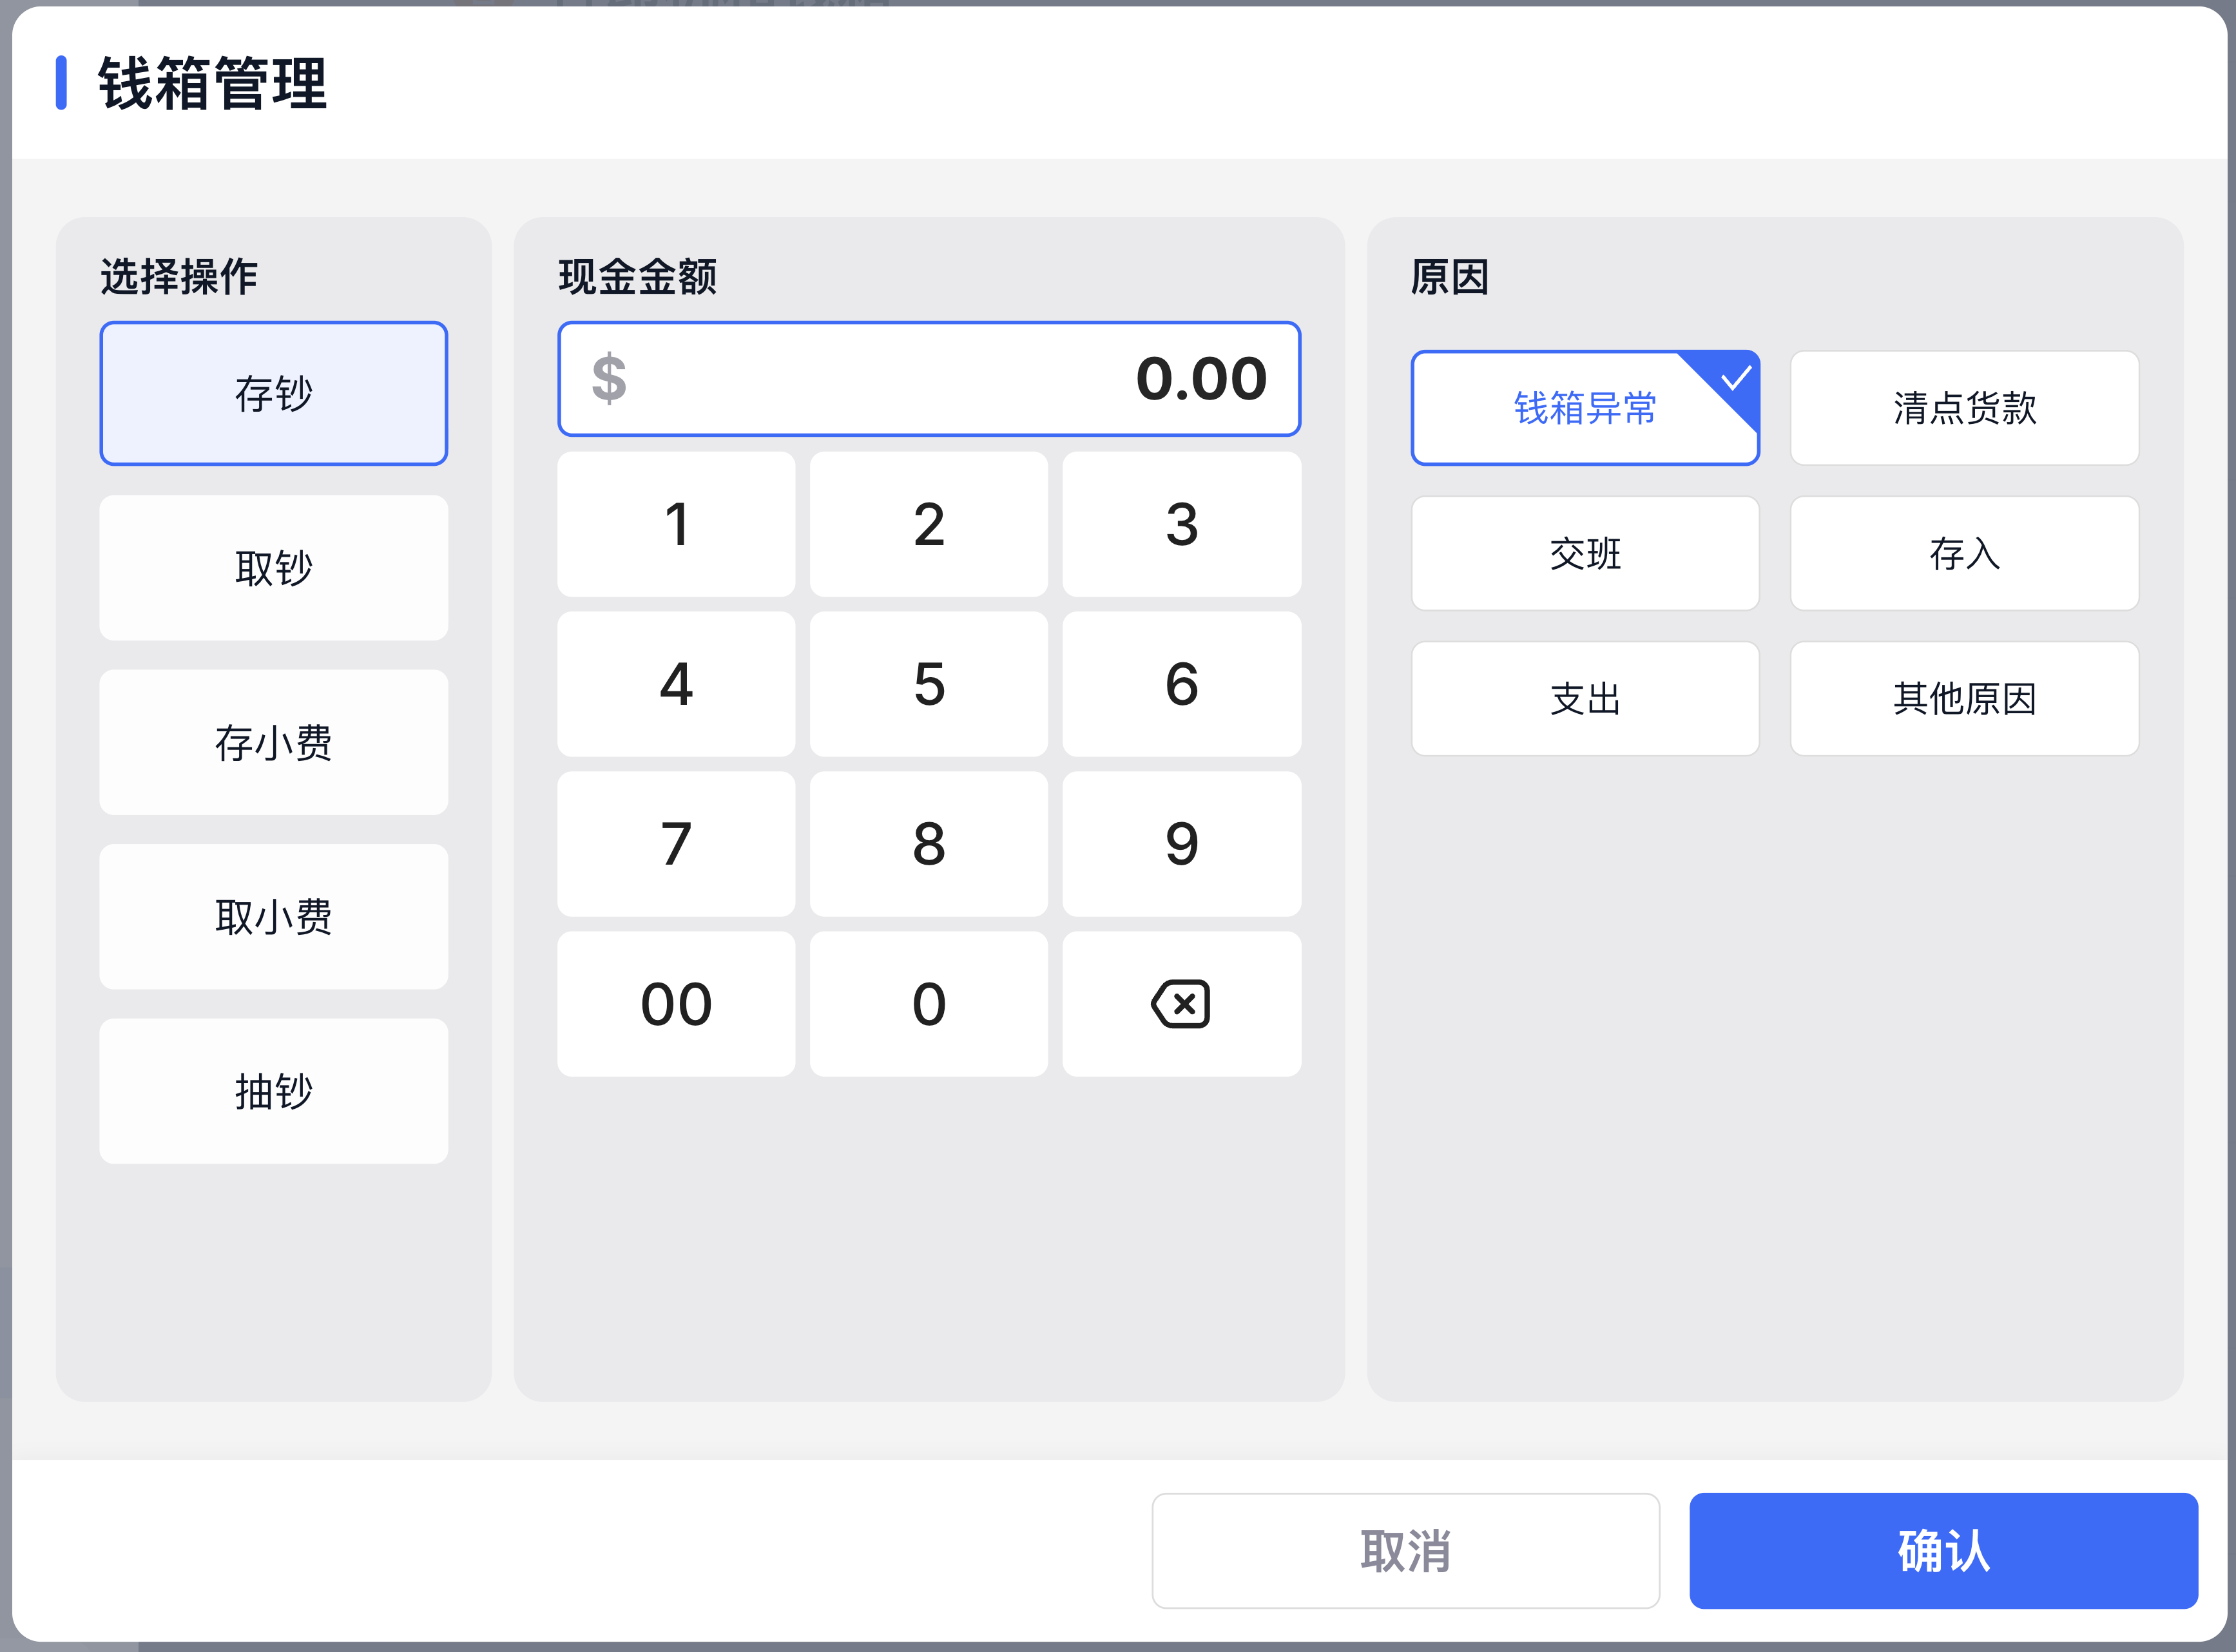This screenshot has height=1652, width=2236.
Task: Select the 抽钞 cash draw operation
Action: 273,1091
